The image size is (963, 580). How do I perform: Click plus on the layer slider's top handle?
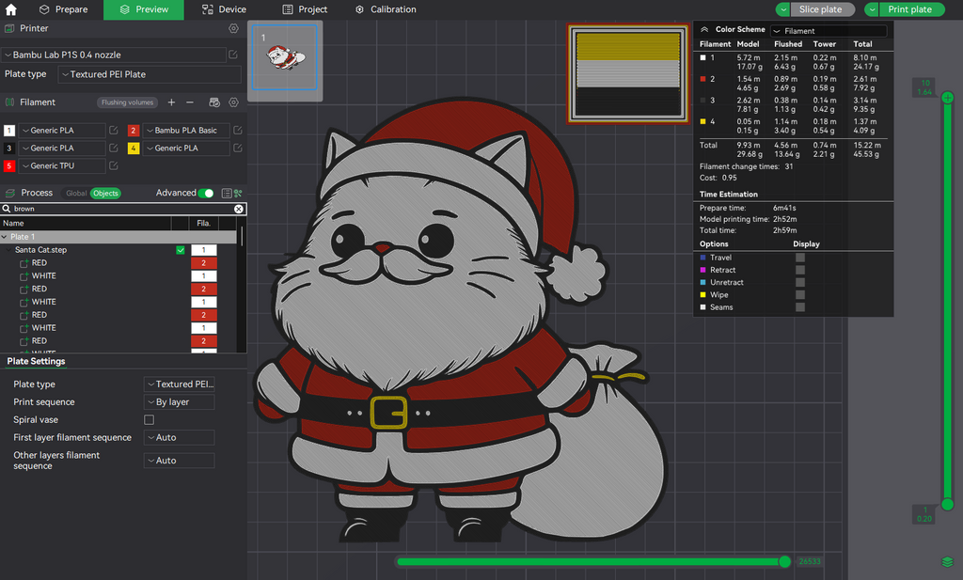(948, 98)
